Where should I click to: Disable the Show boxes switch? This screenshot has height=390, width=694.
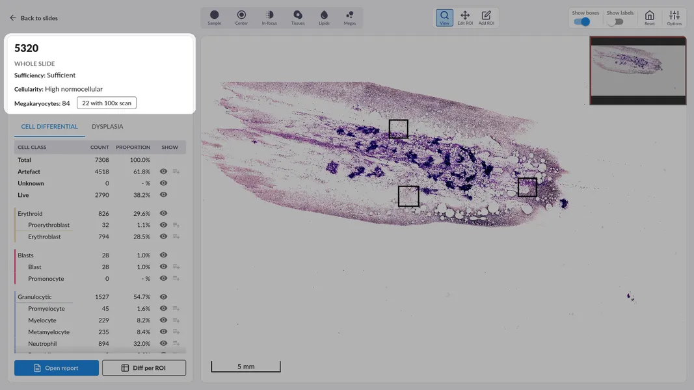pos(581,21)
